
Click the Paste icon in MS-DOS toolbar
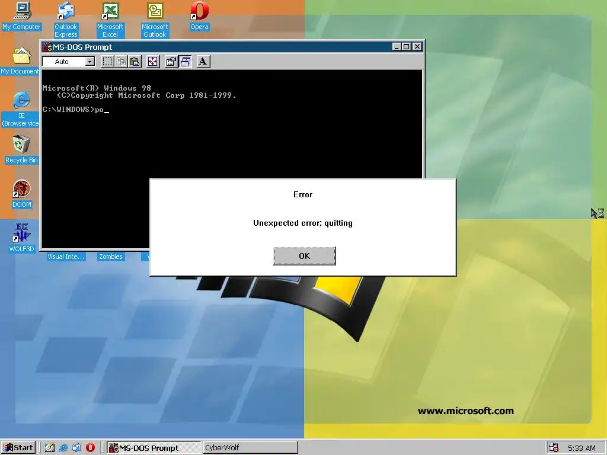tap(135, 62)
